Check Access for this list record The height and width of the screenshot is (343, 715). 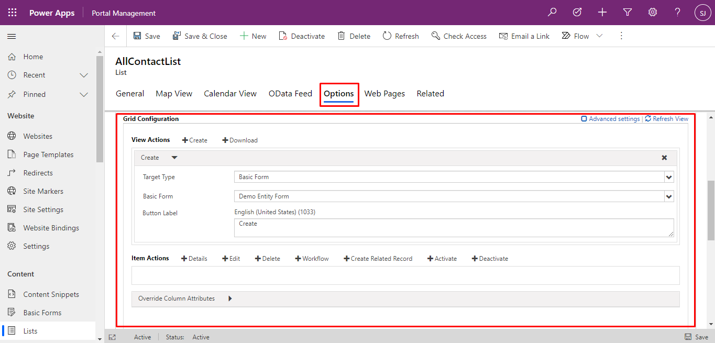point(459,36)
